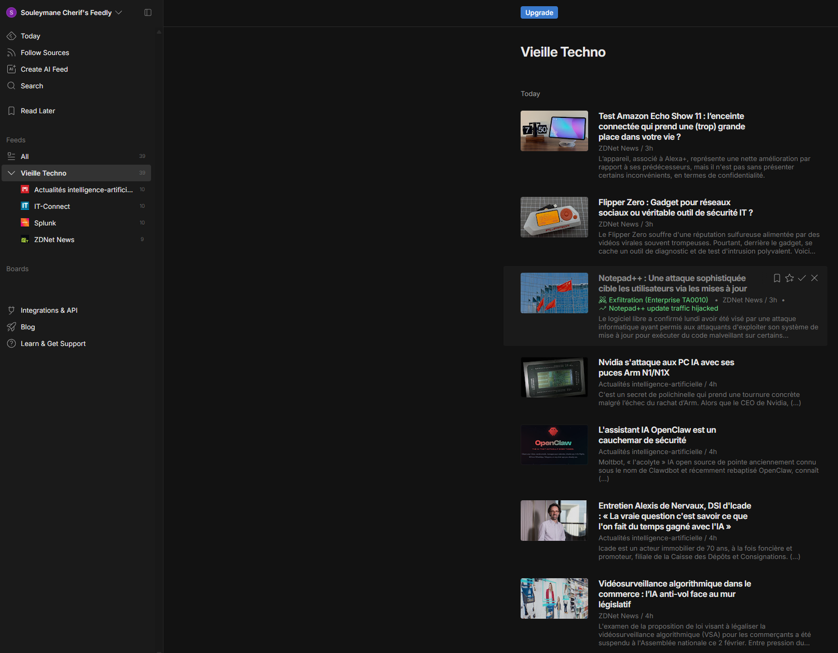Image resolution: width=838 pixels, height=653 pixels.
Task: Click the red flags Notepad++ thumbnail
Action: [x=554, y=293]
